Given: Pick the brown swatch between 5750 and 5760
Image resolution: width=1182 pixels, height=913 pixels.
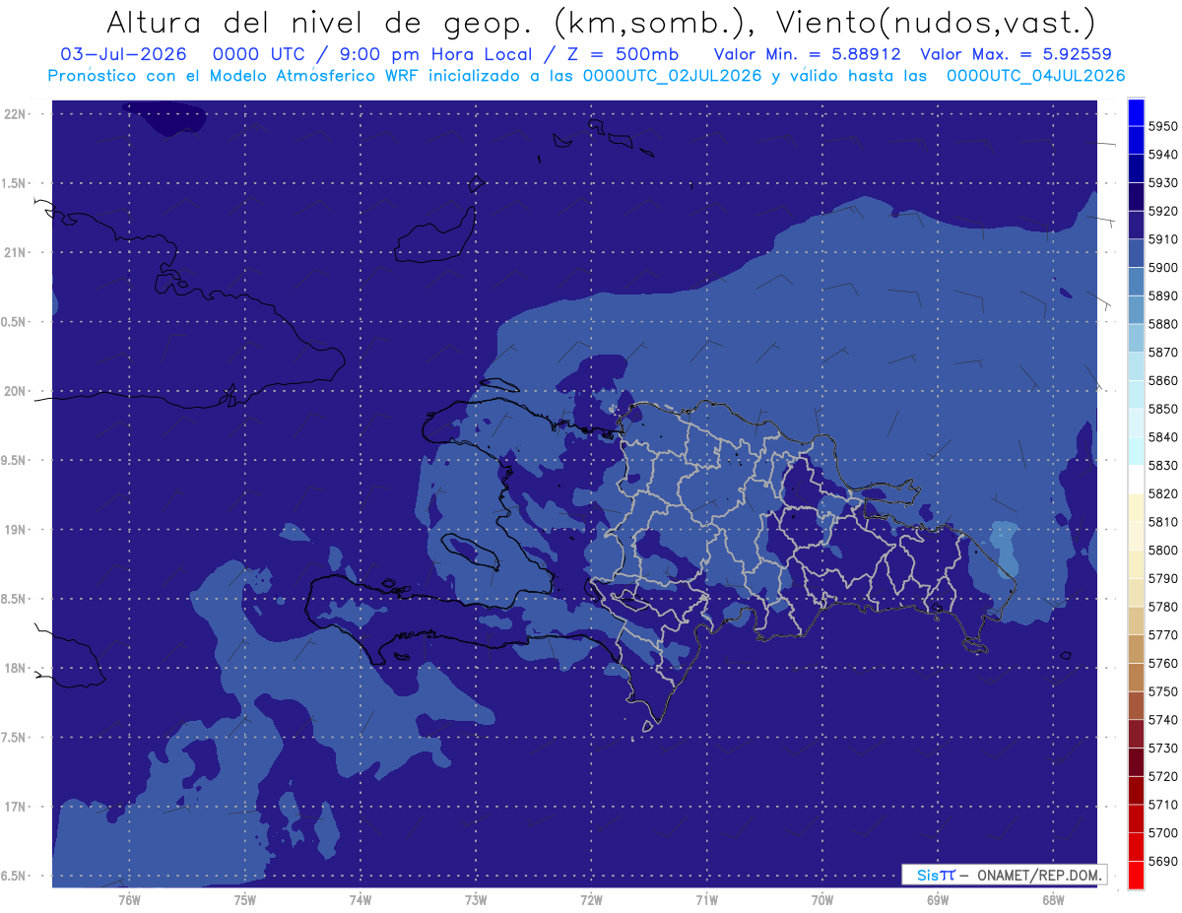Looking at the screenshot, I should point(1136,678).
